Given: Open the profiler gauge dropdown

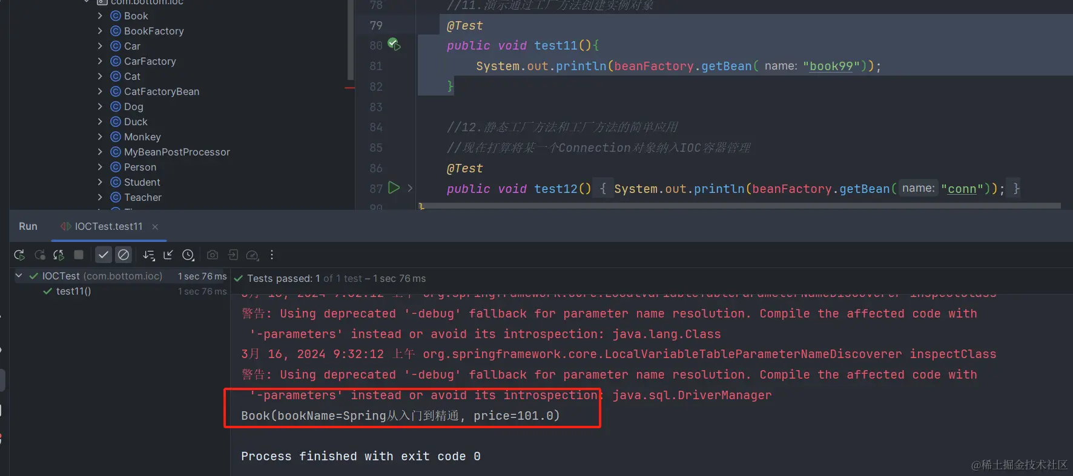Looking at the screenshot, I should [x=253, y=255].
